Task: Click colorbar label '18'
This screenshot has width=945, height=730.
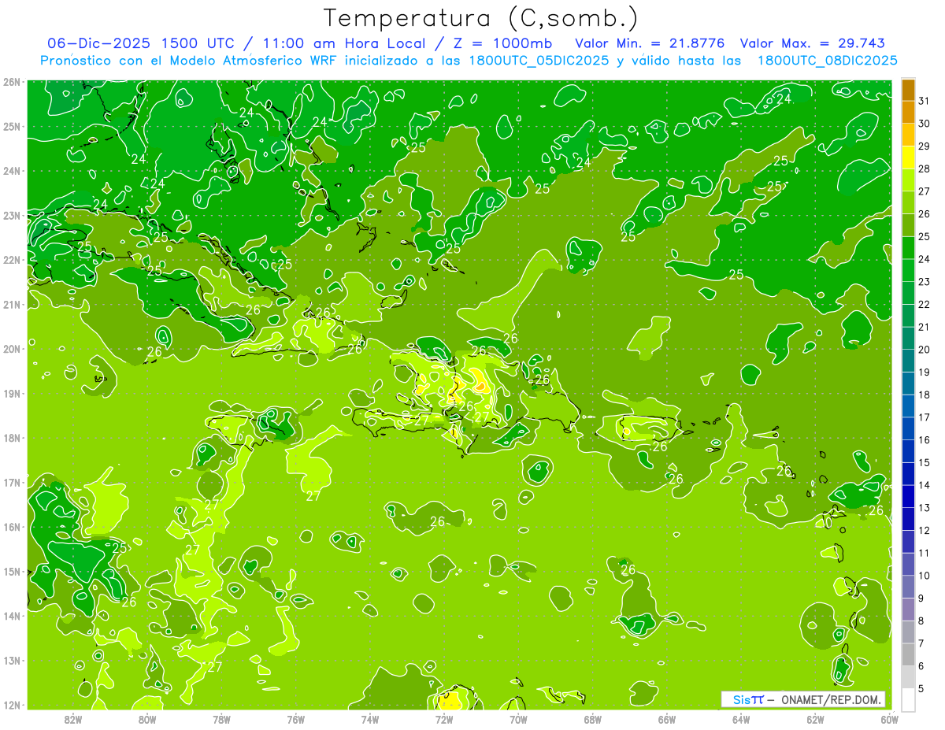Action: [x=924, y=395]
